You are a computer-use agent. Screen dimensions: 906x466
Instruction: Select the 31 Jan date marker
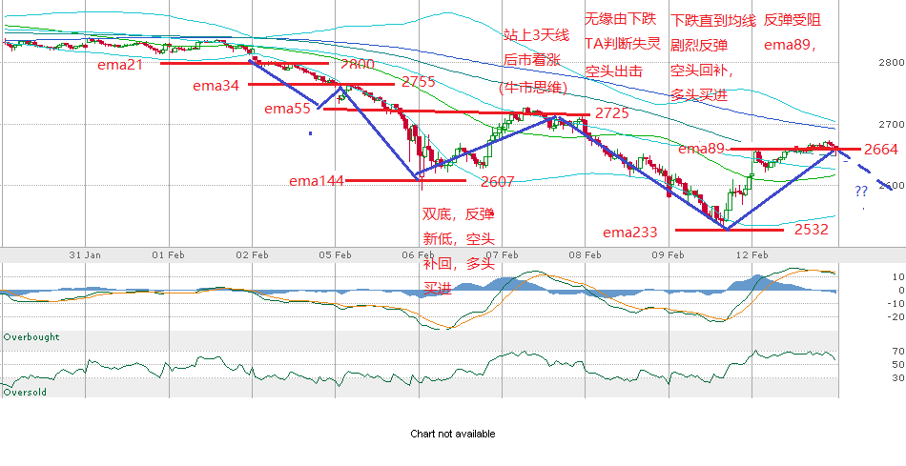(x=86, y=254)
